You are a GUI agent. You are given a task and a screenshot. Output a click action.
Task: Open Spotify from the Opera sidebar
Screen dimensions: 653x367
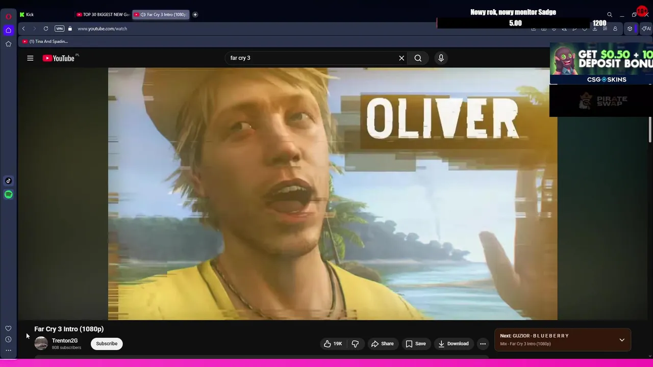(x=8, y=194)
